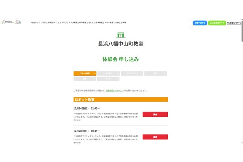
Task: Click the page's vertical scrollbar
Action: (242, 76)
